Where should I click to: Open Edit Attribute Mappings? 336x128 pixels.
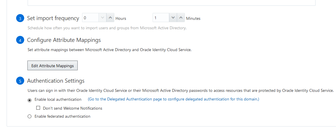coord(52,66)
